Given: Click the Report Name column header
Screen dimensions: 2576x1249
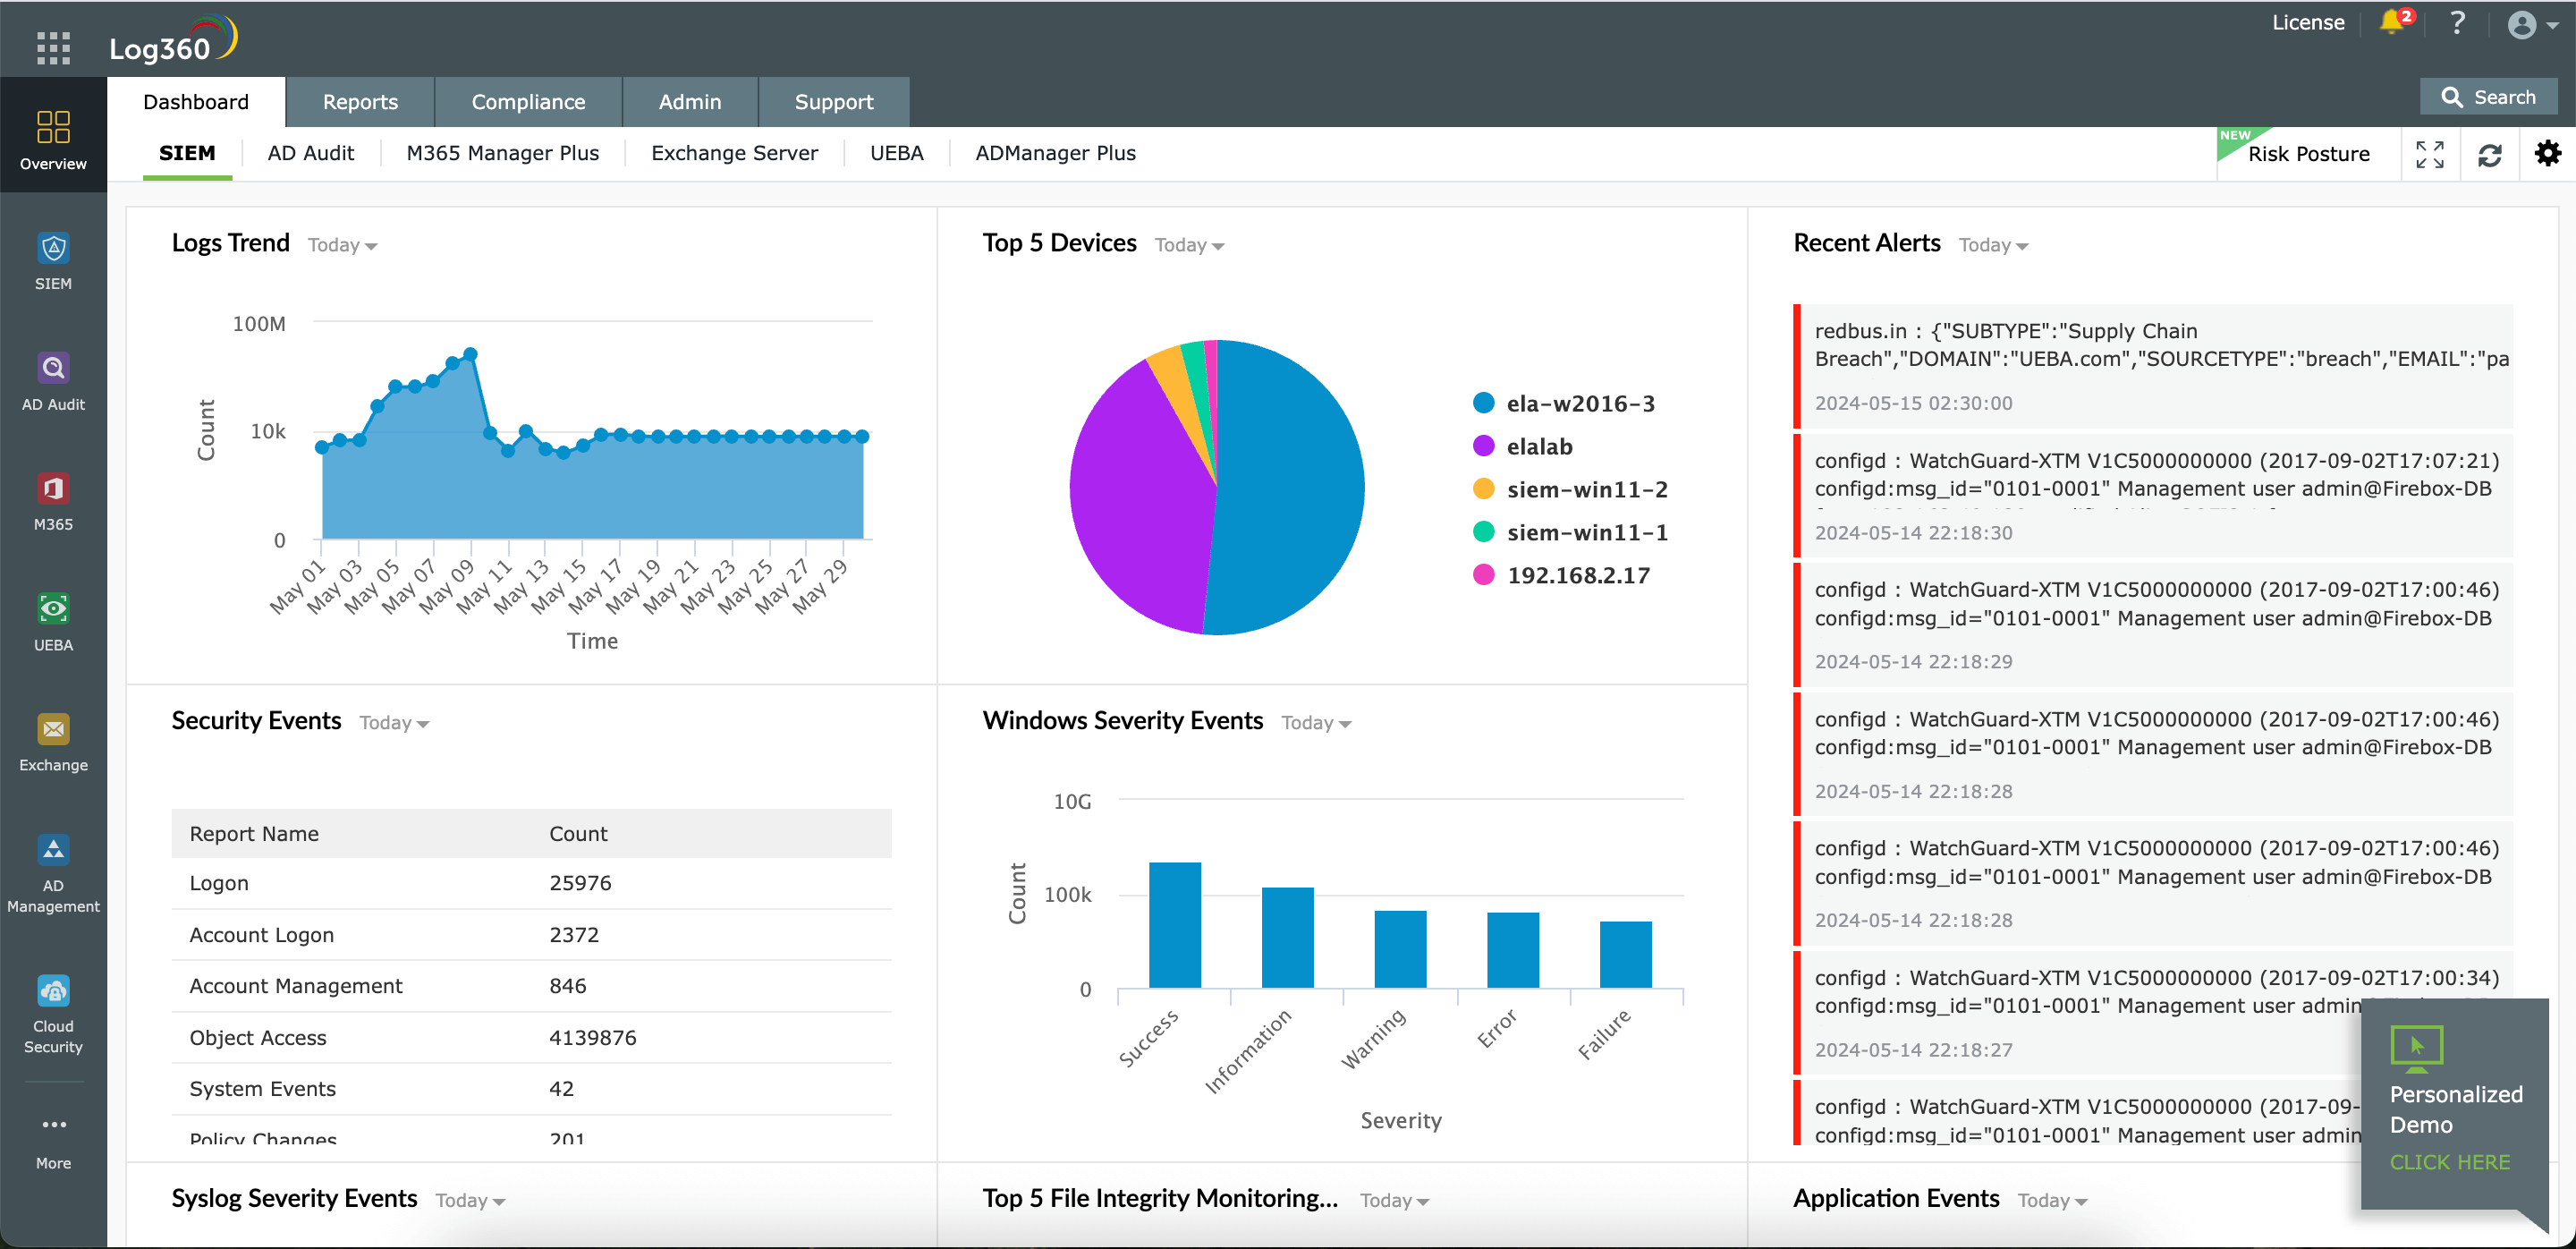Looking at the screenshot, I should (x=254, y=834).
